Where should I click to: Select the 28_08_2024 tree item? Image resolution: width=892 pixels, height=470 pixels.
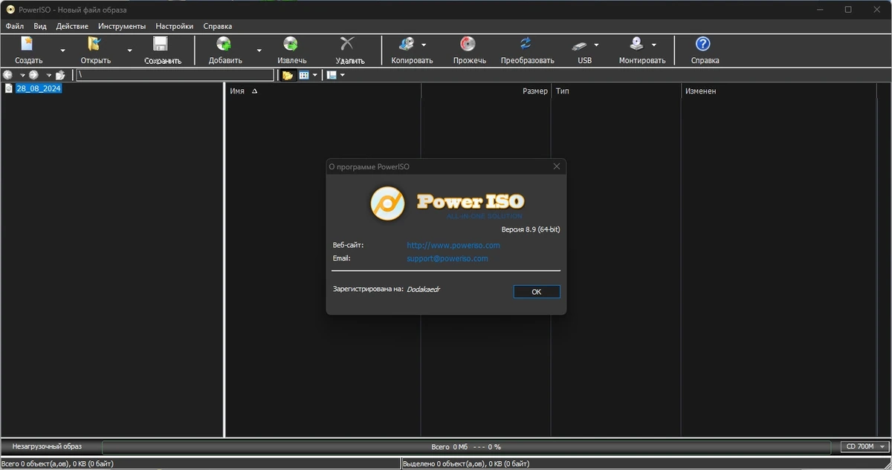pyautogui.click(x=39, y=88)
